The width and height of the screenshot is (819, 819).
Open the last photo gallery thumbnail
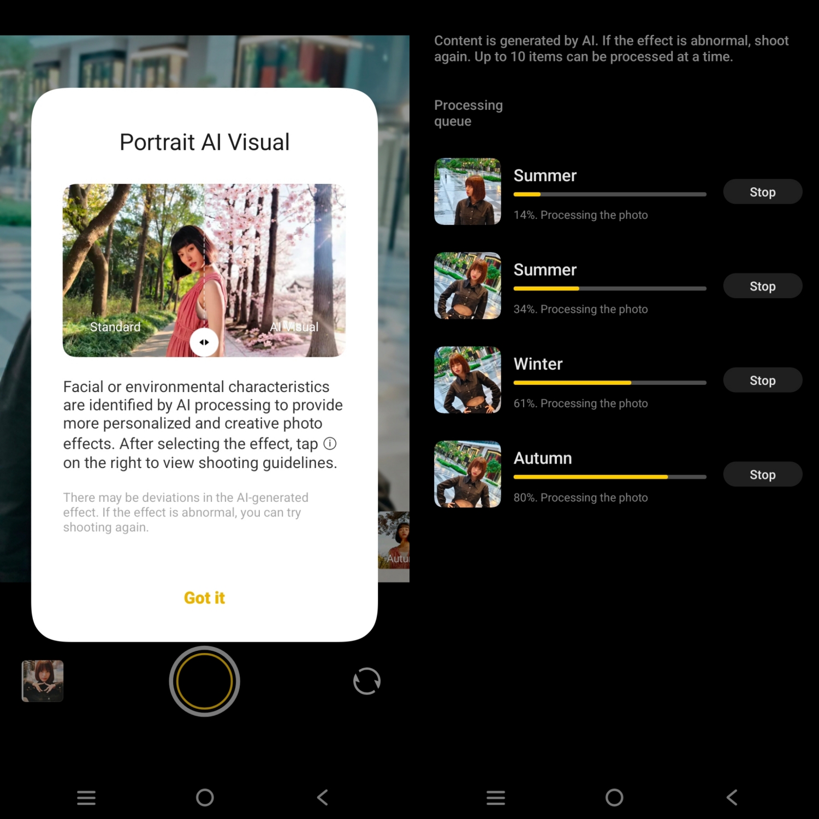click(x=43, y=681)
